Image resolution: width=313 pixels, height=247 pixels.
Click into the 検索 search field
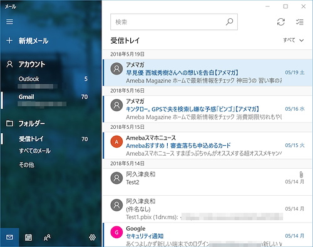pos(174,22)
